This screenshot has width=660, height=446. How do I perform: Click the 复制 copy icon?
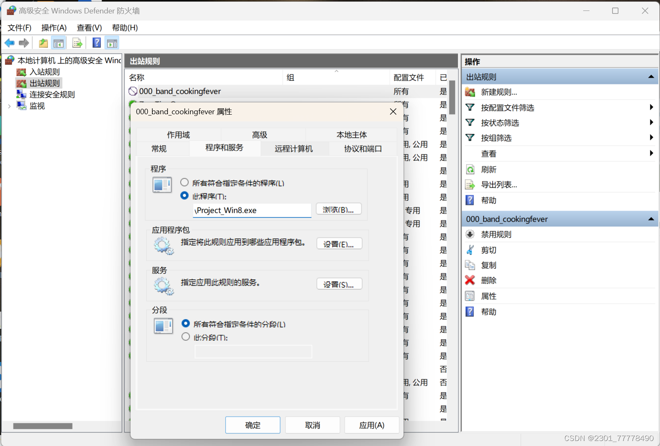pos(470,265)
